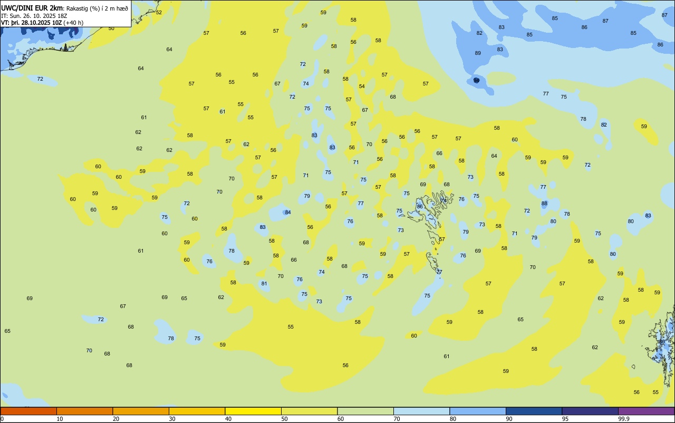Viewport: 675px width, 423px height.
Task: Click the humidity value '88' on the map
Action: (x=544, y=204)
